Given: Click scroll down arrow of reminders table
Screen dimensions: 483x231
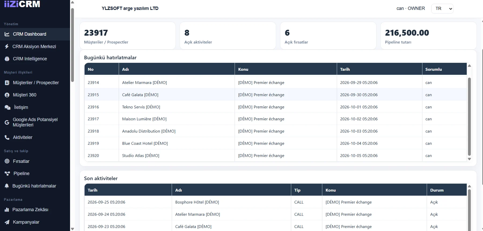Looking at the screenshot, I should pos(469,159).
